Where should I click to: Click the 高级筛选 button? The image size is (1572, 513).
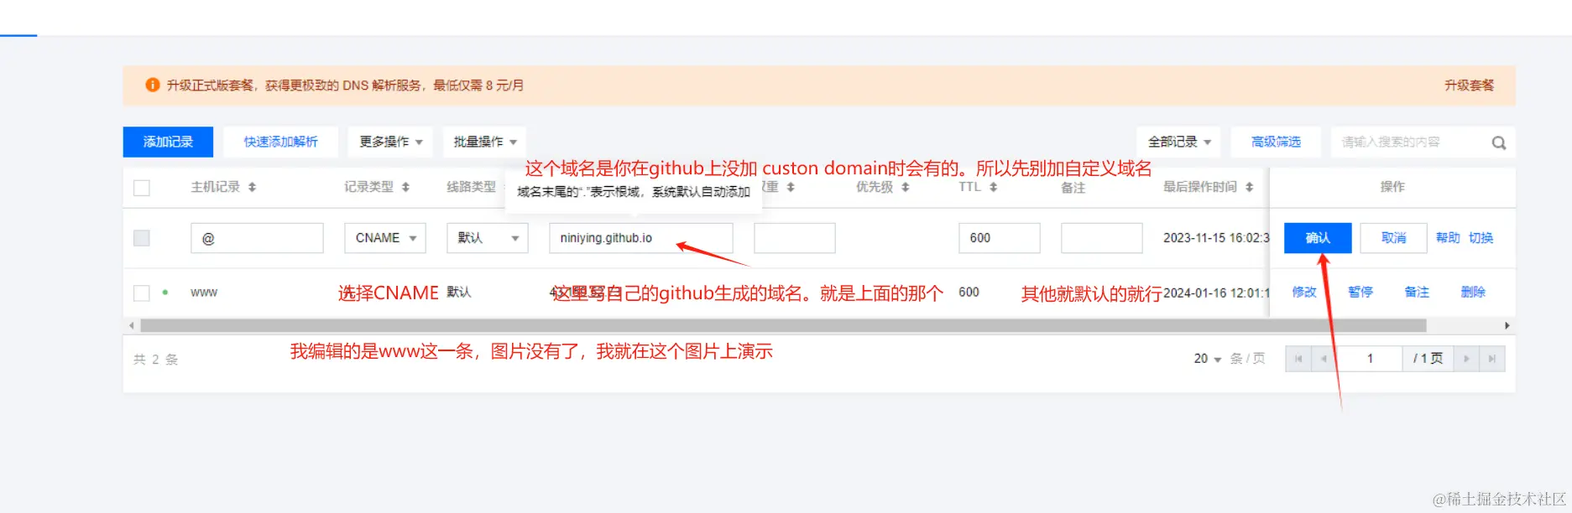pyautogui.click(x=1276, y=142)
